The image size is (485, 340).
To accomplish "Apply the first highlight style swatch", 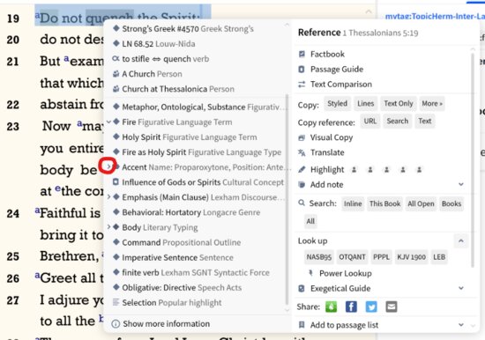I will pos(354,170).
